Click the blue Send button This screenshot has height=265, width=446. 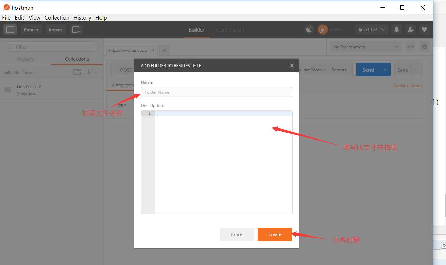[x=368, y=70]
